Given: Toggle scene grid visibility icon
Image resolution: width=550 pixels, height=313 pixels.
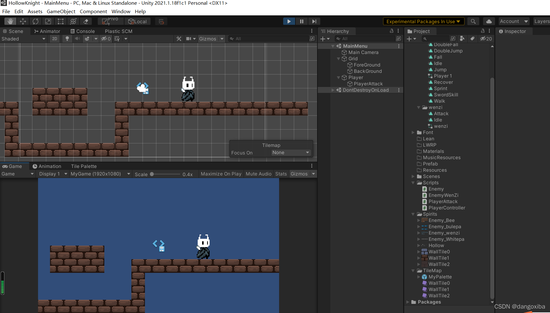Looking at the screenshot, I should (117, 39).
